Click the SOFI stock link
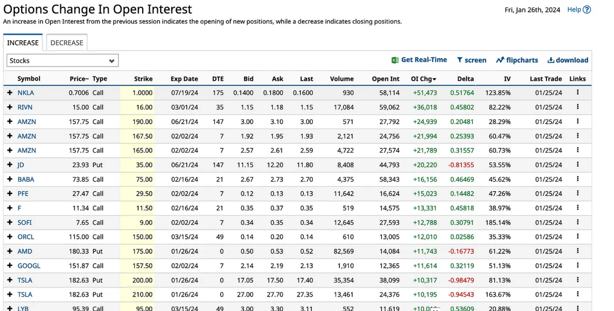 click(24, 222)
